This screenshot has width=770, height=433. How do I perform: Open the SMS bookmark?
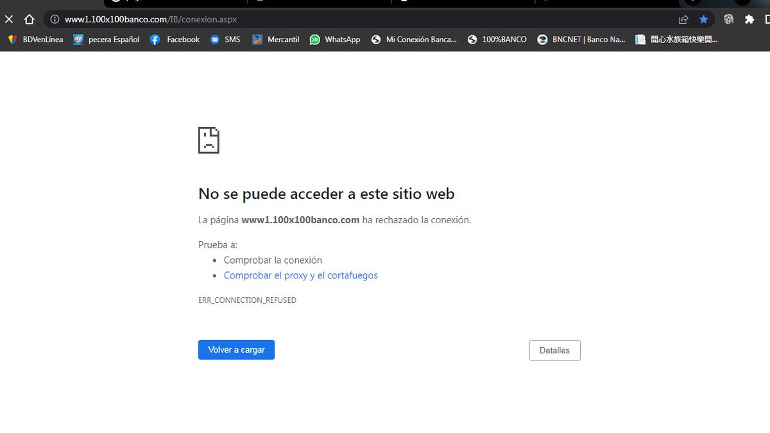[x=225, y=40]
